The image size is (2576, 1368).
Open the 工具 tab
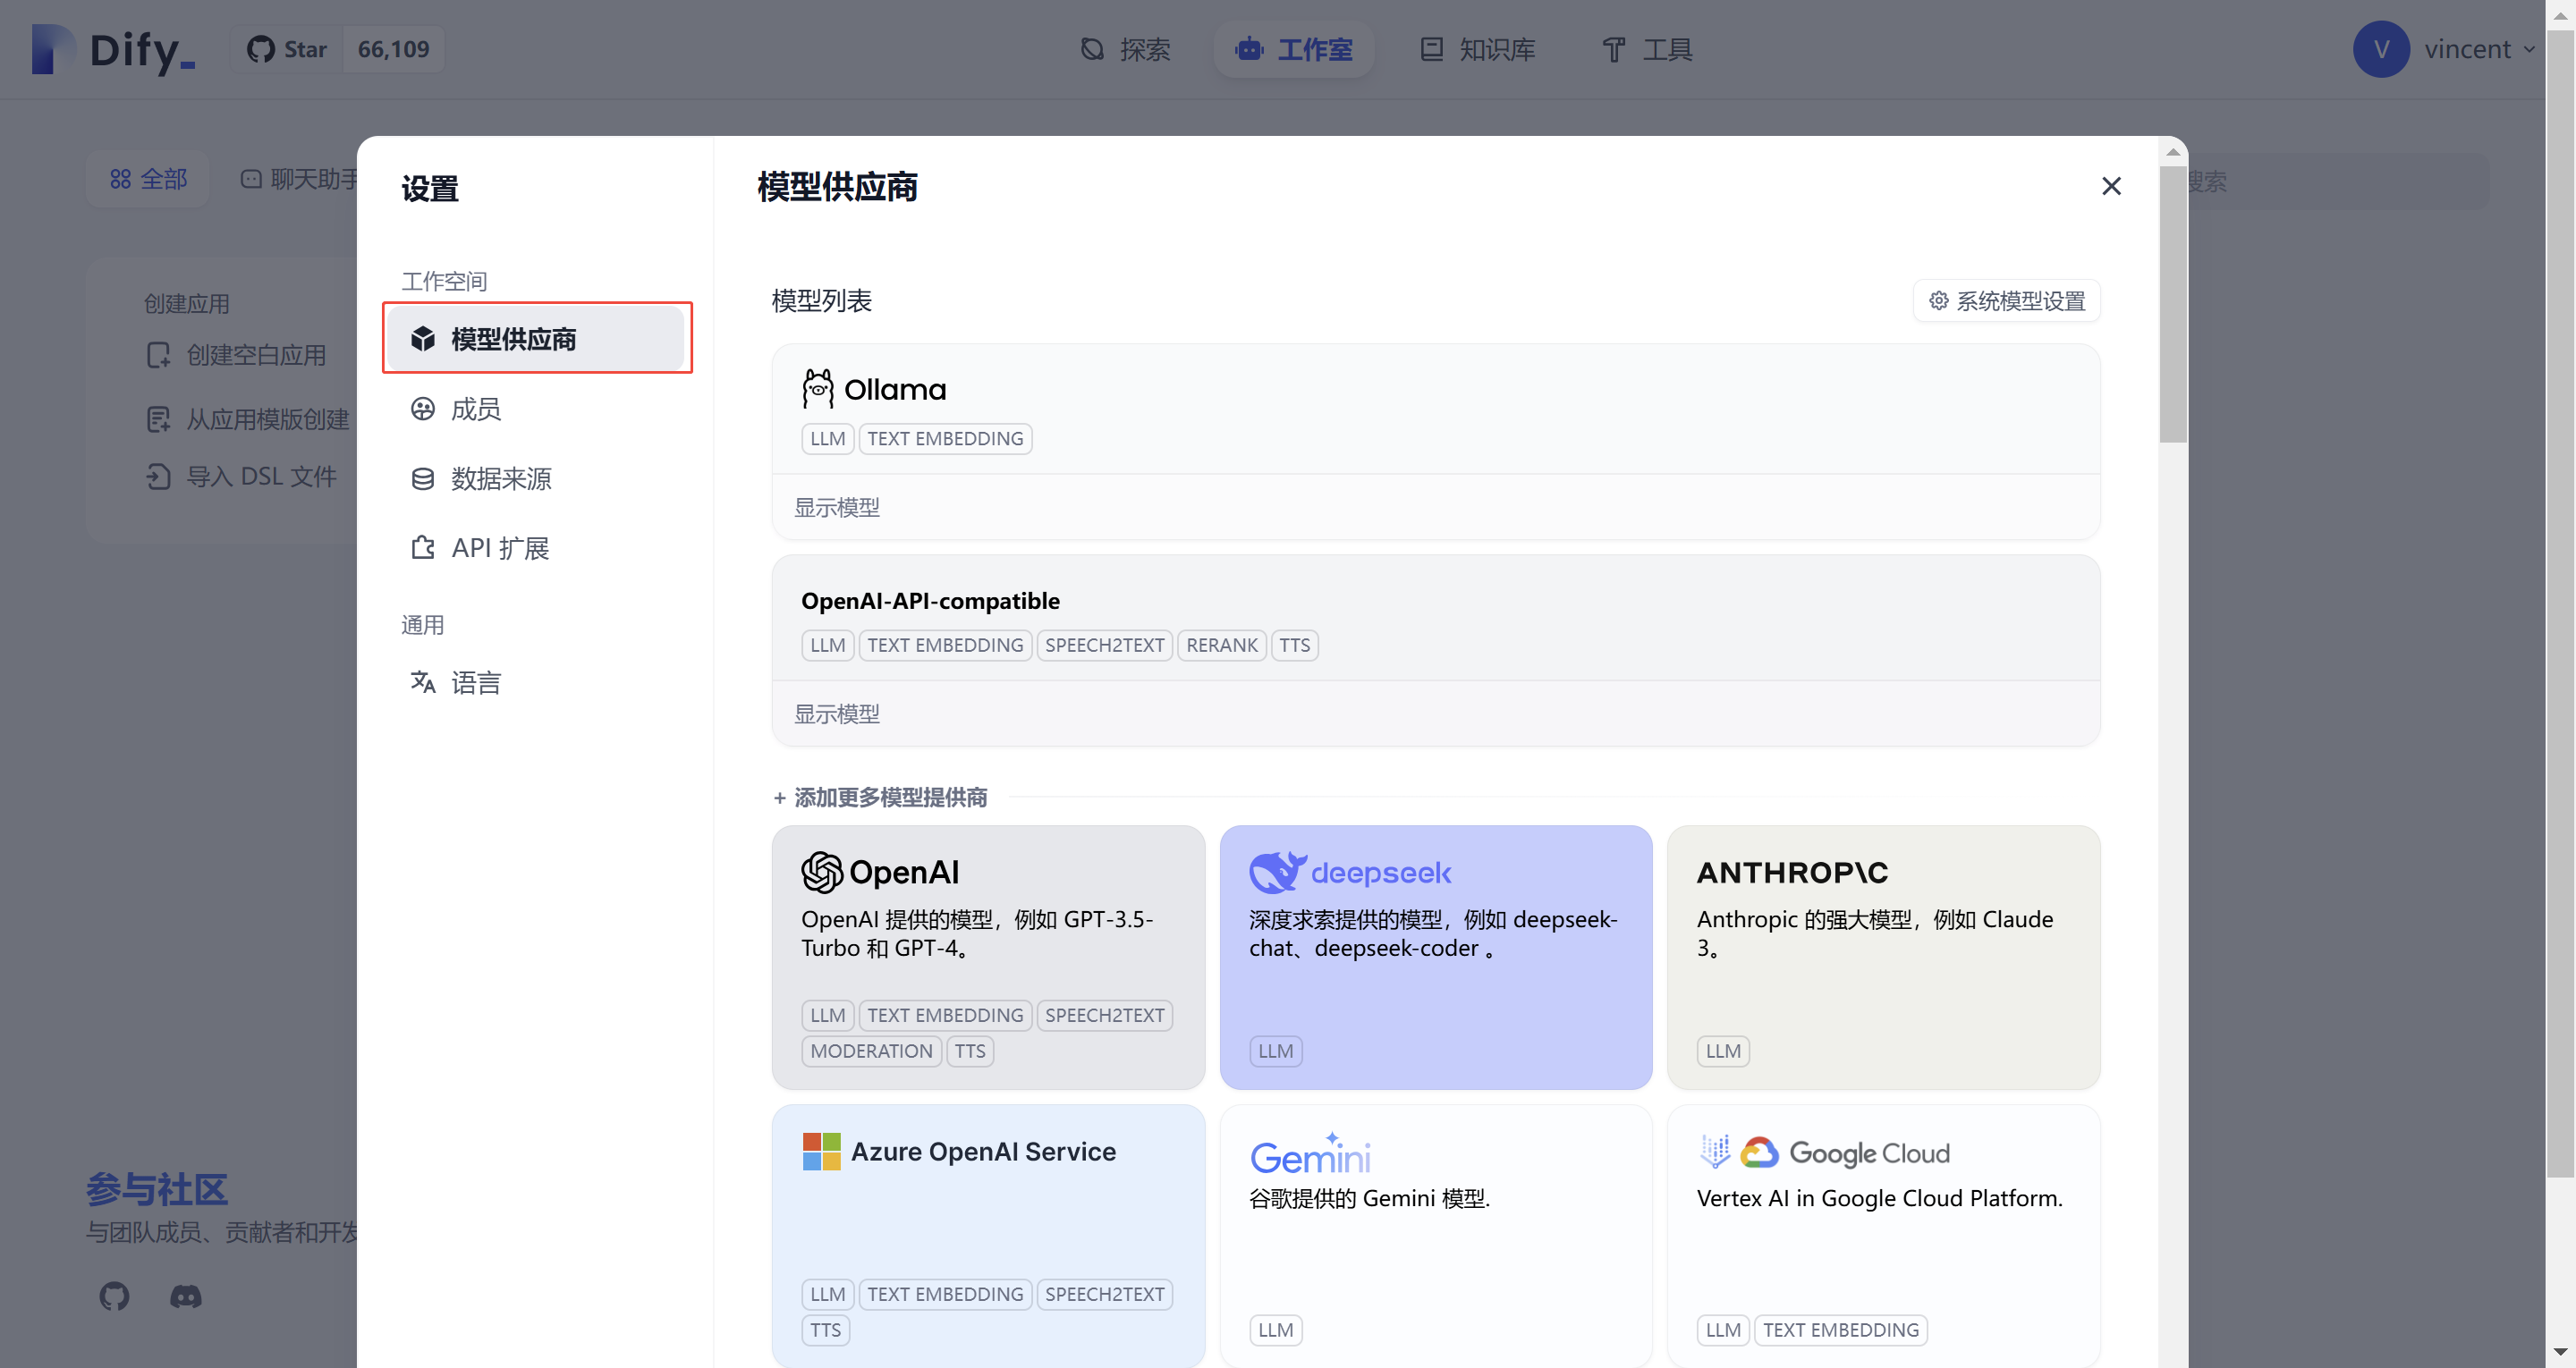pyautogui.click(x=1647, y=49)
